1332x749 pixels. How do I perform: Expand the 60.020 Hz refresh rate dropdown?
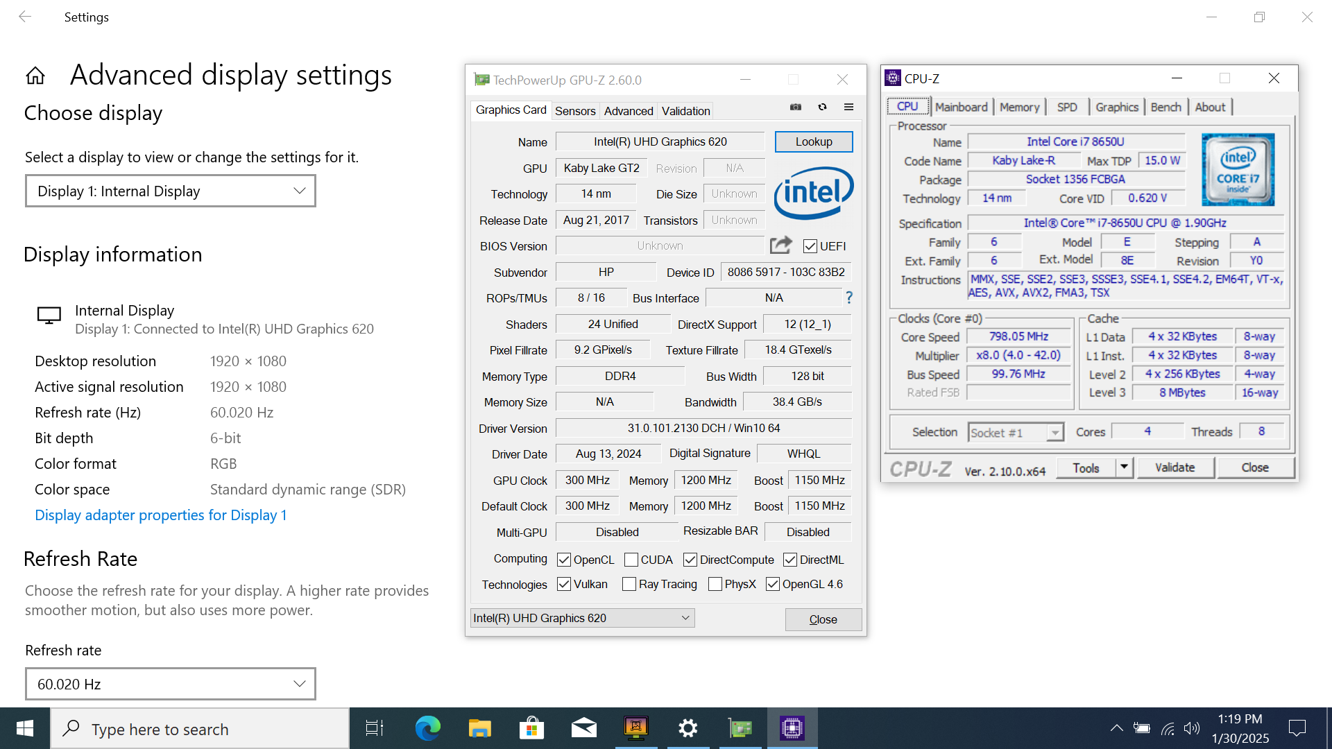click(x=171, y=684)
